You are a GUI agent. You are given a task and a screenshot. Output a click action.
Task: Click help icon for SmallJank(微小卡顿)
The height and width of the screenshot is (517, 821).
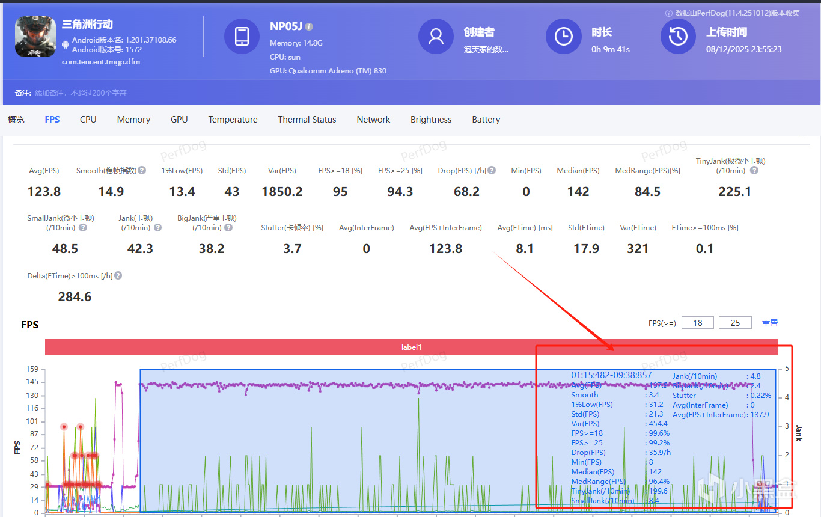click(83, 228)
